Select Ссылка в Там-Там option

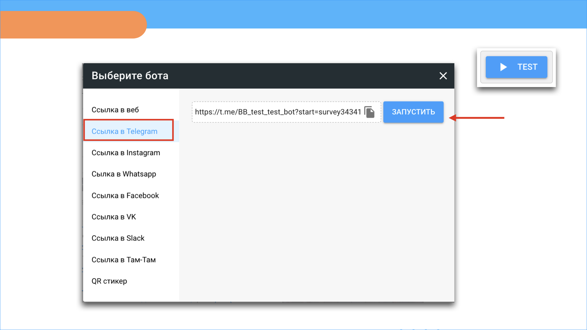(131, 260)
